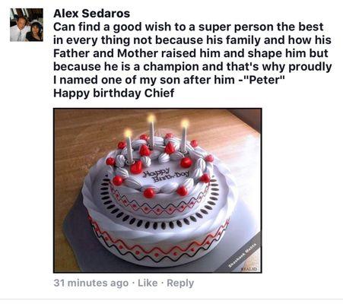The image size is (343, 304).
Task: Click the comment's first line of text
Action: click(189, 27)
